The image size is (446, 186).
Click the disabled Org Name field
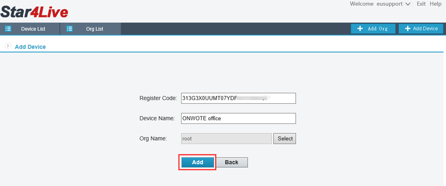(226, 139)
